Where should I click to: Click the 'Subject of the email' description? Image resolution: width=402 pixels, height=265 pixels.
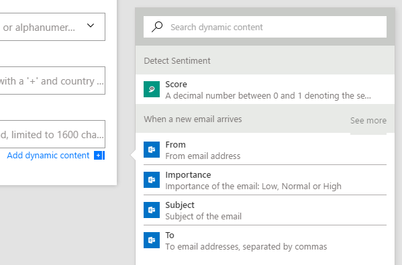(x=203, y=217)
